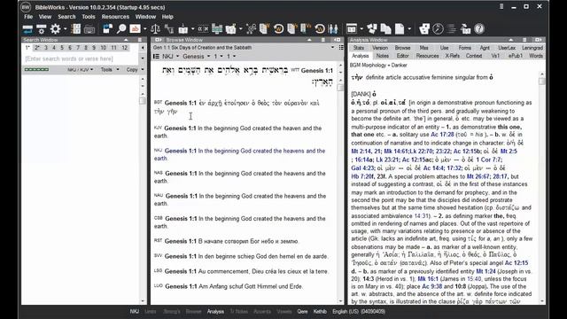Follow the Ac 9:38 reference link
Screen dimensions: 567x319
(432, 286)
